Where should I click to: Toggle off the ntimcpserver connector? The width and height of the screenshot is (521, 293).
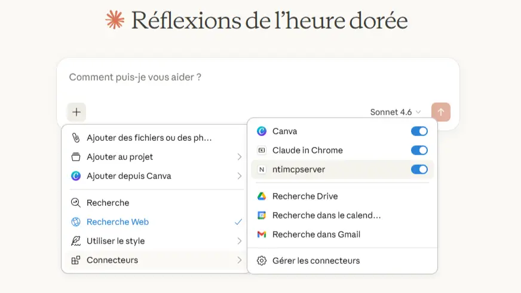coord(419,169)
